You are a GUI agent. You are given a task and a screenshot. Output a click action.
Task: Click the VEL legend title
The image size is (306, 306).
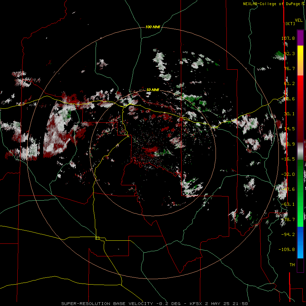299,20
